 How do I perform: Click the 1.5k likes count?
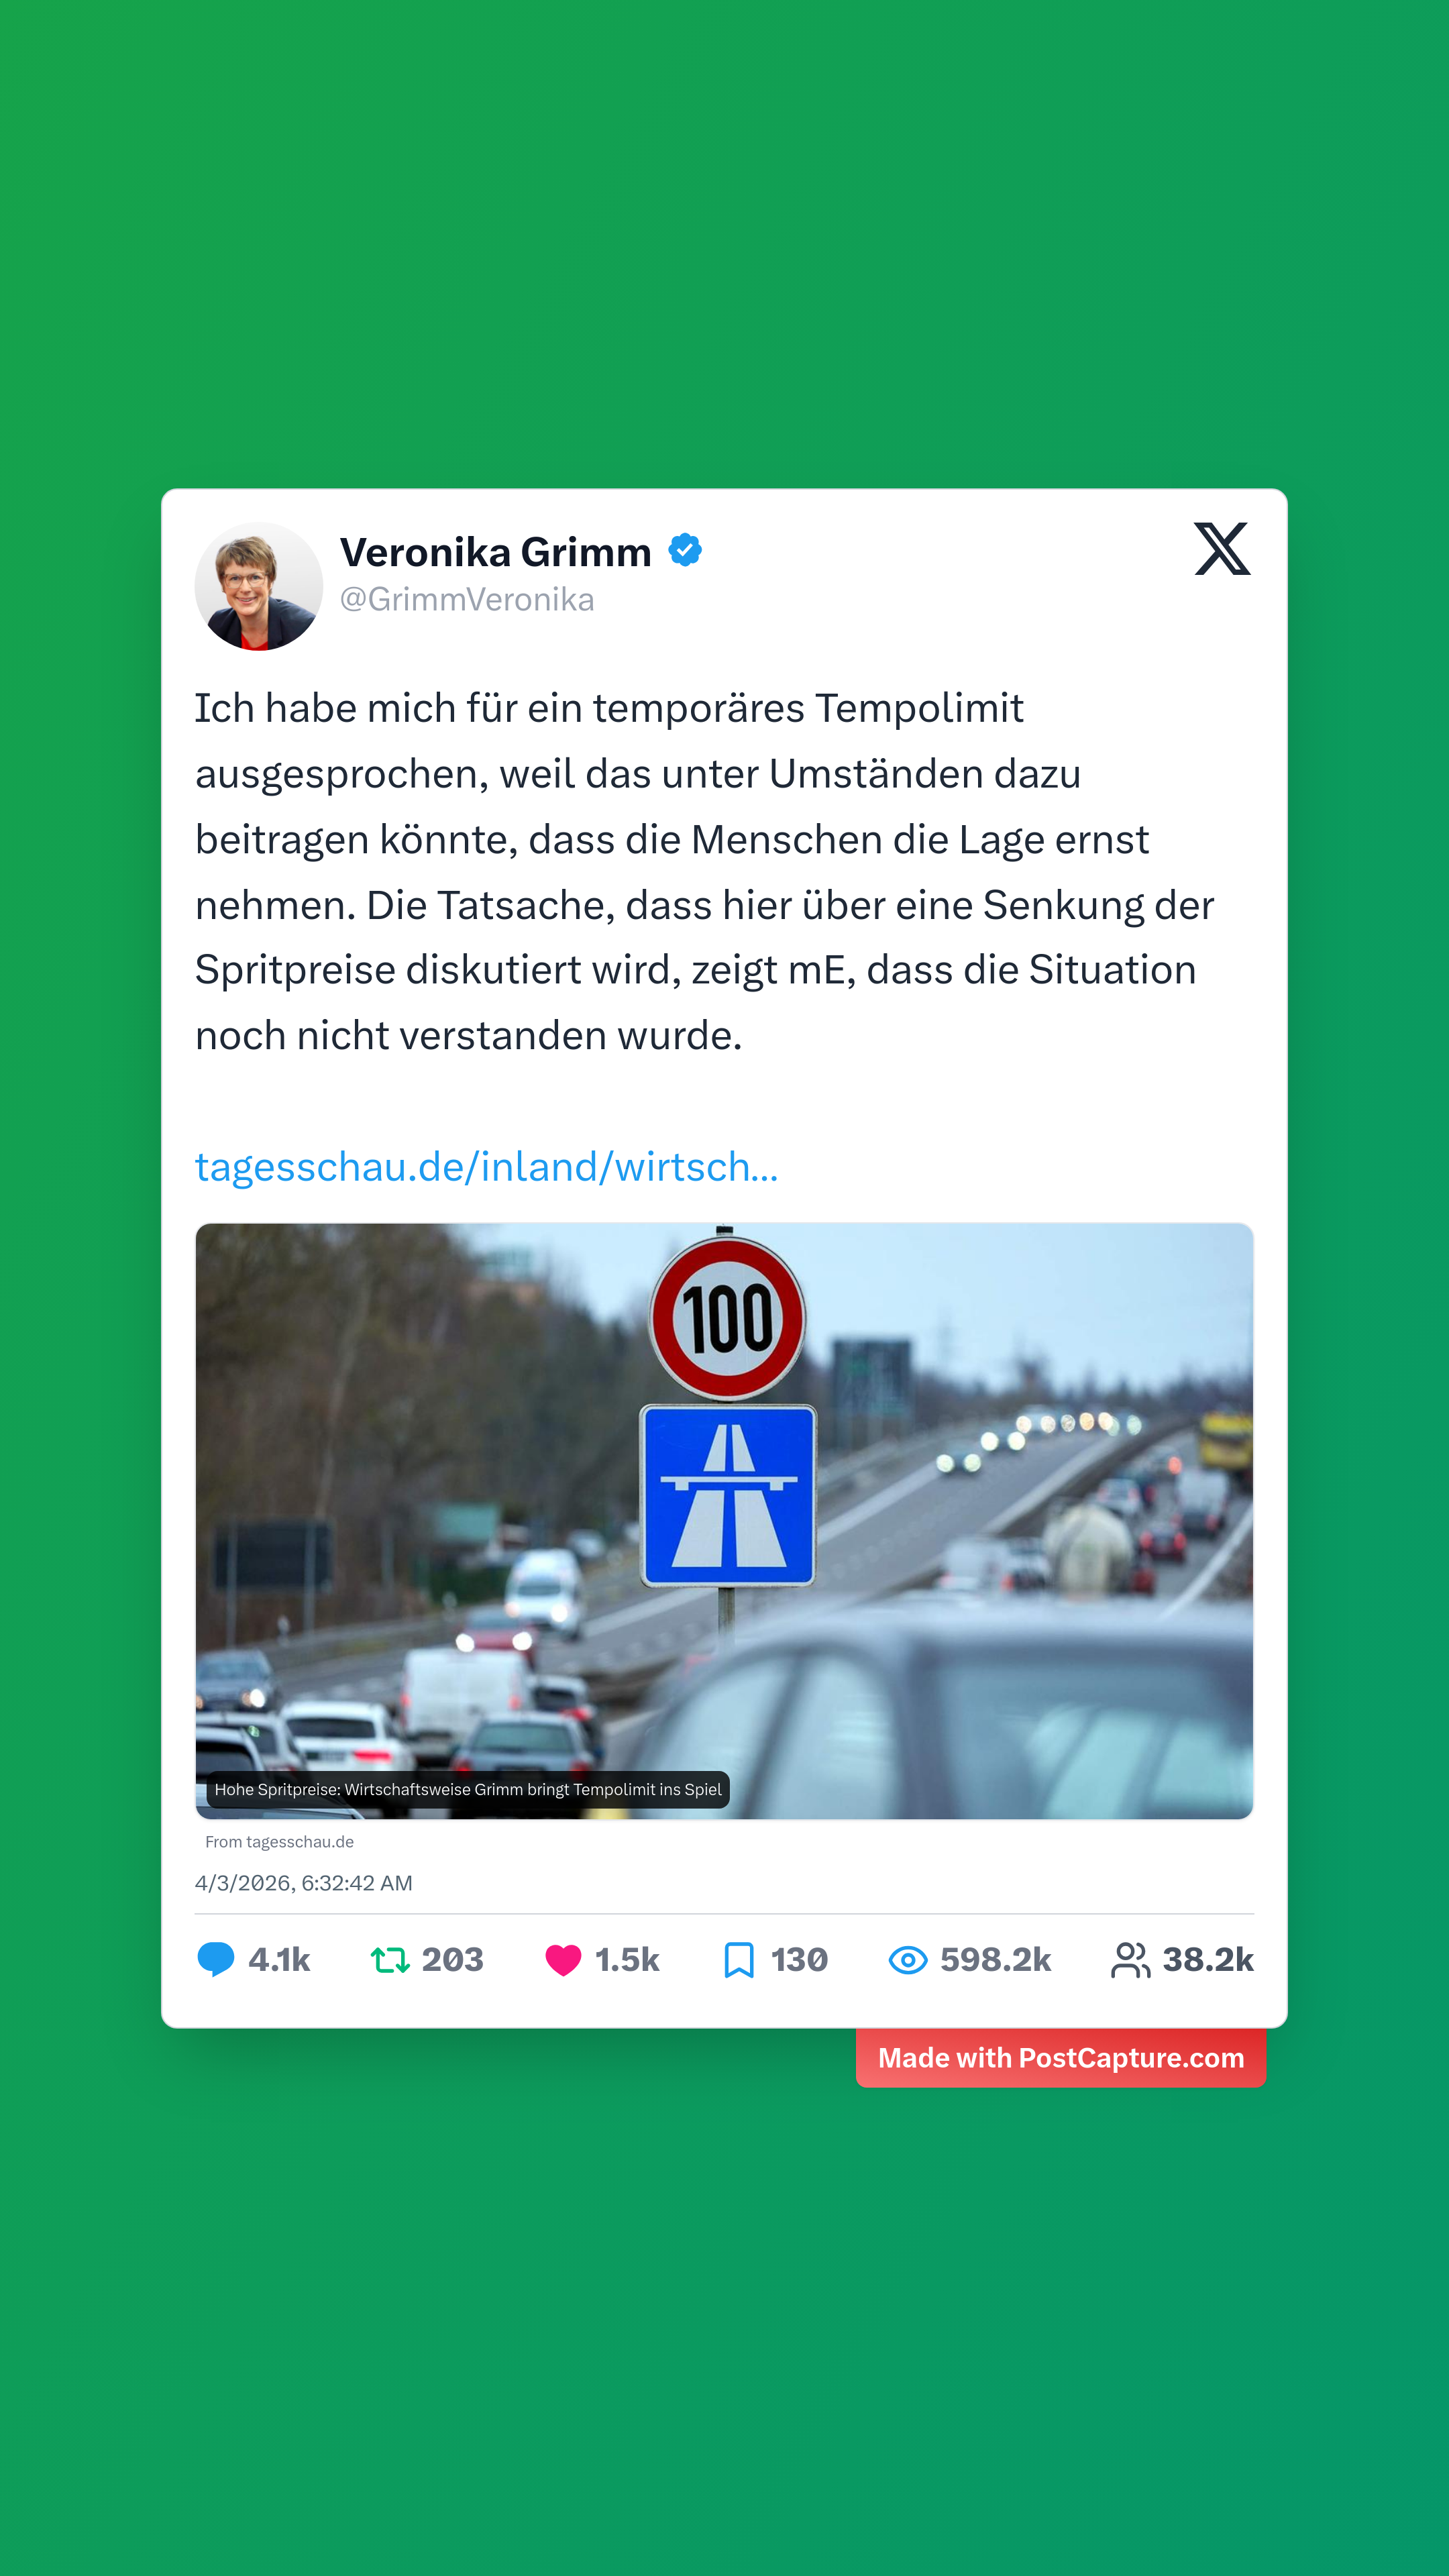click(x=627, y=1960)
